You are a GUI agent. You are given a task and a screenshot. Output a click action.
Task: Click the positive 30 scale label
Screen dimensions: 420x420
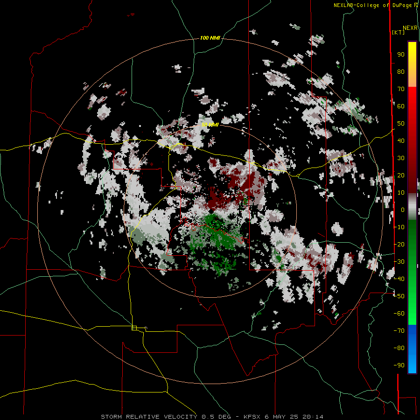[401, 158]
